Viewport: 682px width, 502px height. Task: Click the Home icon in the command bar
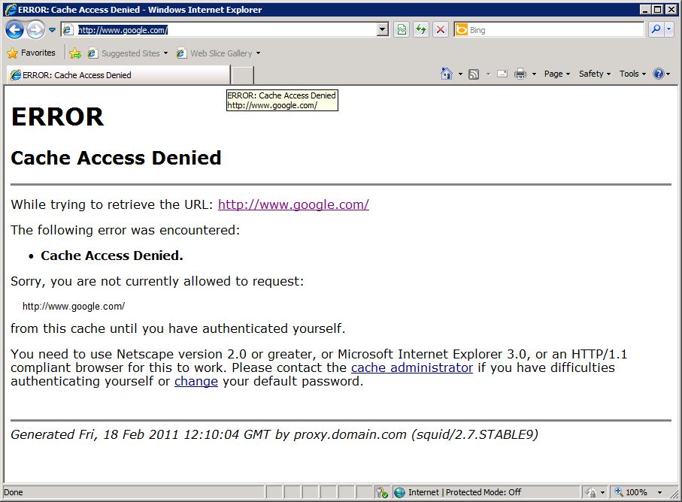447,74
